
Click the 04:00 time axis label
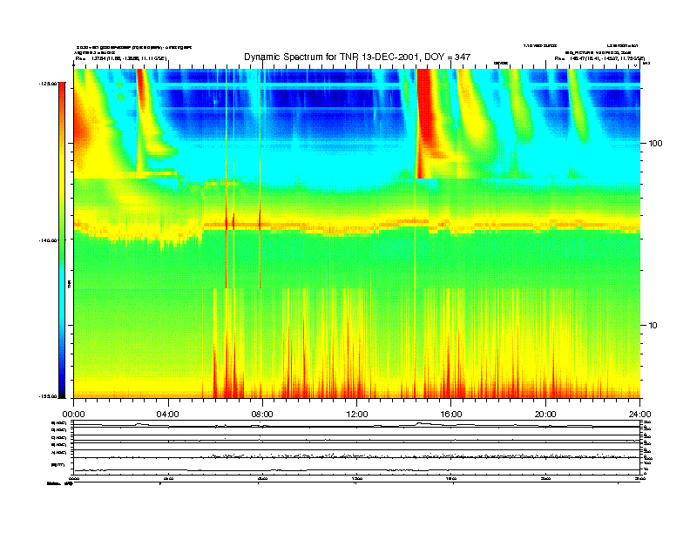tap(168, 415)
